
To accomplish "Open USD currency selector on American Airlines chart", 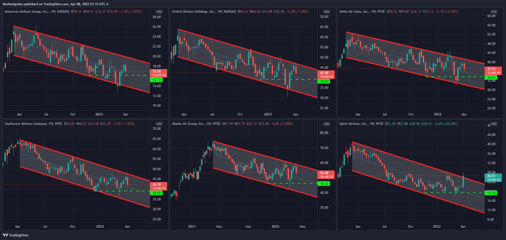I will pyautogui.click(x=159, y=12).
